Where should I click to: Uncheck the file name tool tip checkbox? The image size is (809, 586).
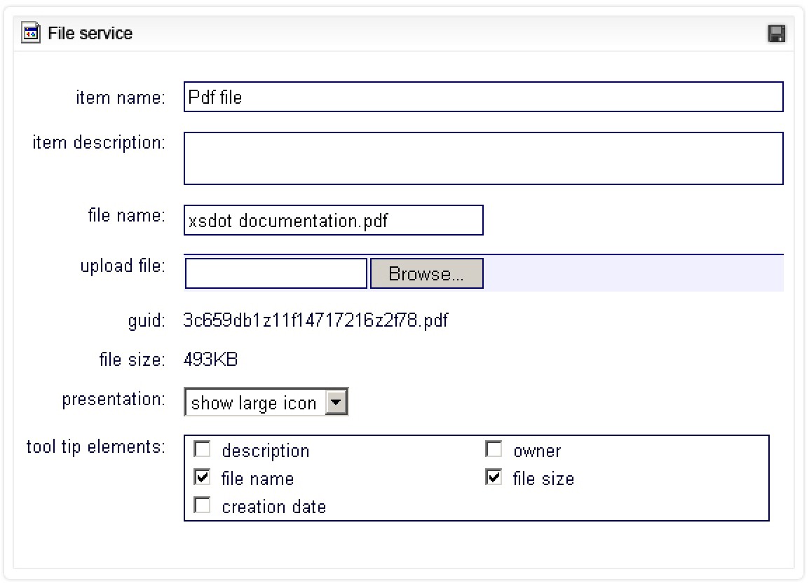point(202,477)
